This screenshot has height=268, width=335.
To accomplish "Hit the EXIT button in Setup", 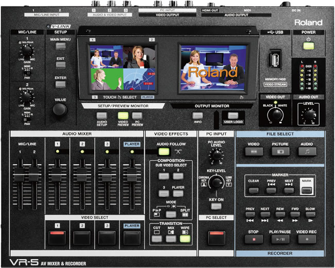I will pyautogui.click(x=61, y=64).
